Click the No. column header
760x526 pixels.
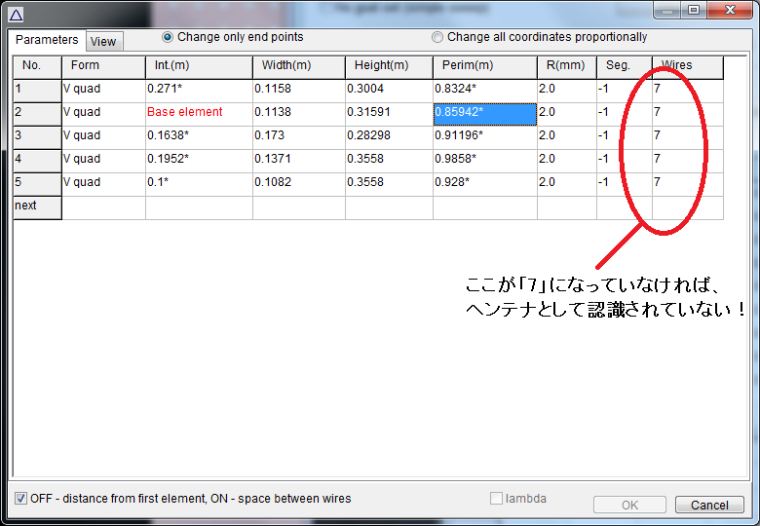point(37,67)
